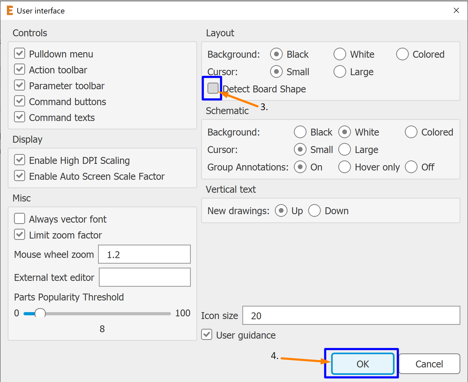Toggle the Limit zoom factor checkbox

pyautogui.click(x=20, y=235)
